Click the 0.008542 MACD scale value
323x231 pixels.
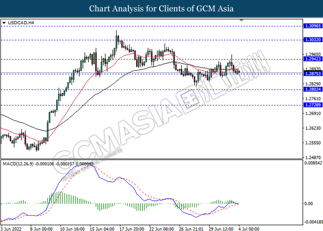(x=313, y=163)
